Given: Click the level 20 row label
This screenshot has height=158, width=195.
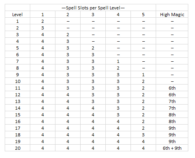Looking at the screenshot, I should click(17, 148).
